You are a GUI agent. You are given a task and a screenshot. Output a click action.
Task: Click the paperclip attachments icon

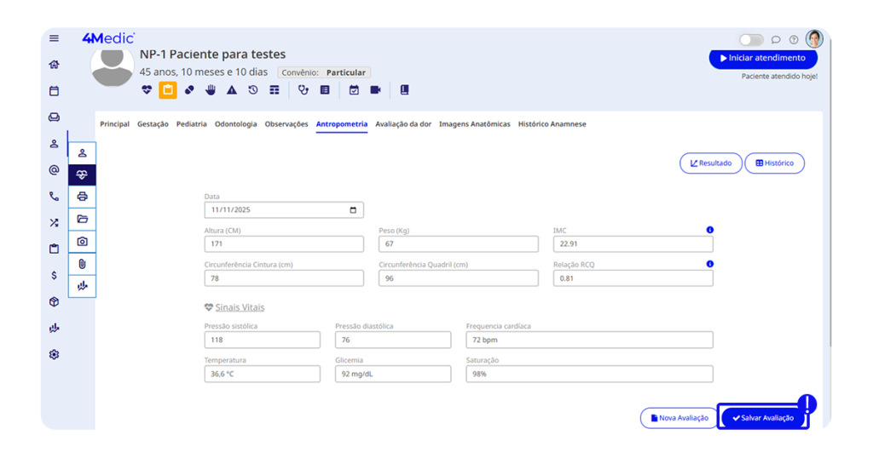pos(82,264)
